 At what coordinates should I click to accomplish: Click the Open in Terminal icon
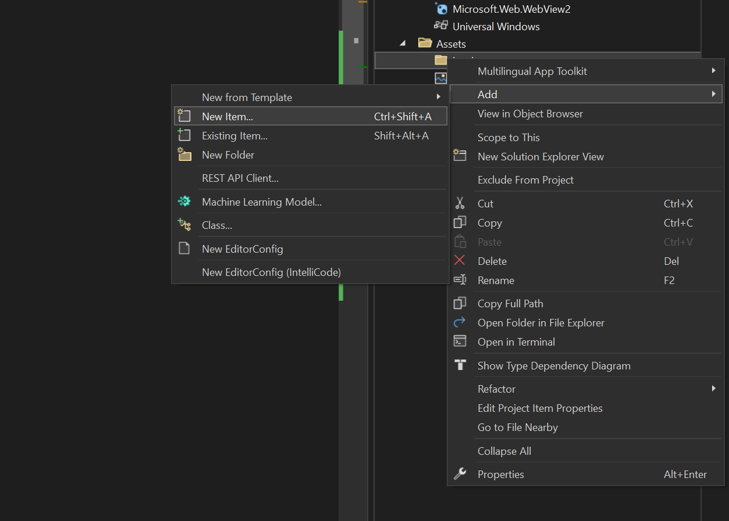click(460, 342)
